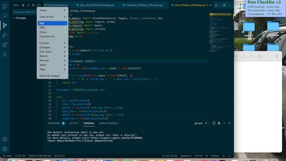Click Ln 14, Col 28 in the status bar
This screenshot has width=286, height=161.
coord(170,156)
